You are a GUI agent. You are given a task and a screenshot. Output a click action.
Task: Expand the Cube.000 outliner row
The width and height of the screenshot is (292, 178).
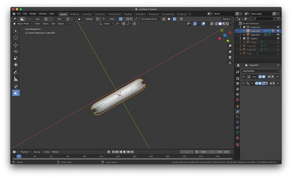244,31
